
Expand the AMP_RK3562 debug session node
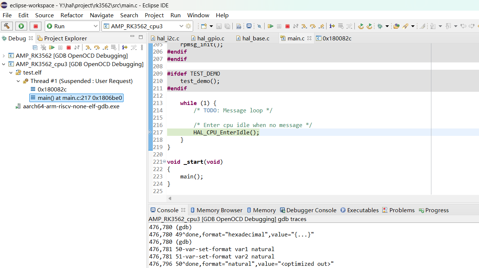click(4, 56)
